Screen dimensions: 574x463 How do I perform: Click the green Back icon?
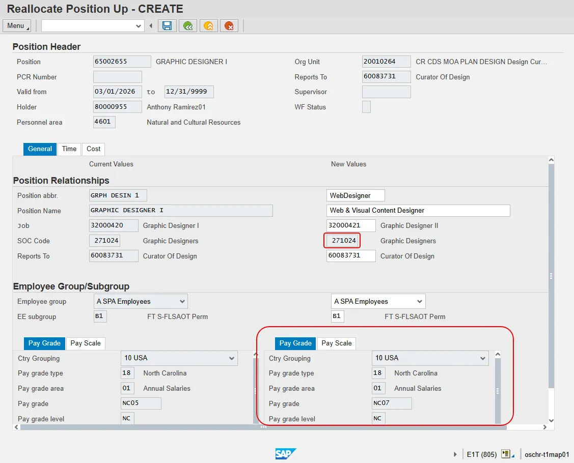coord(188,26)
